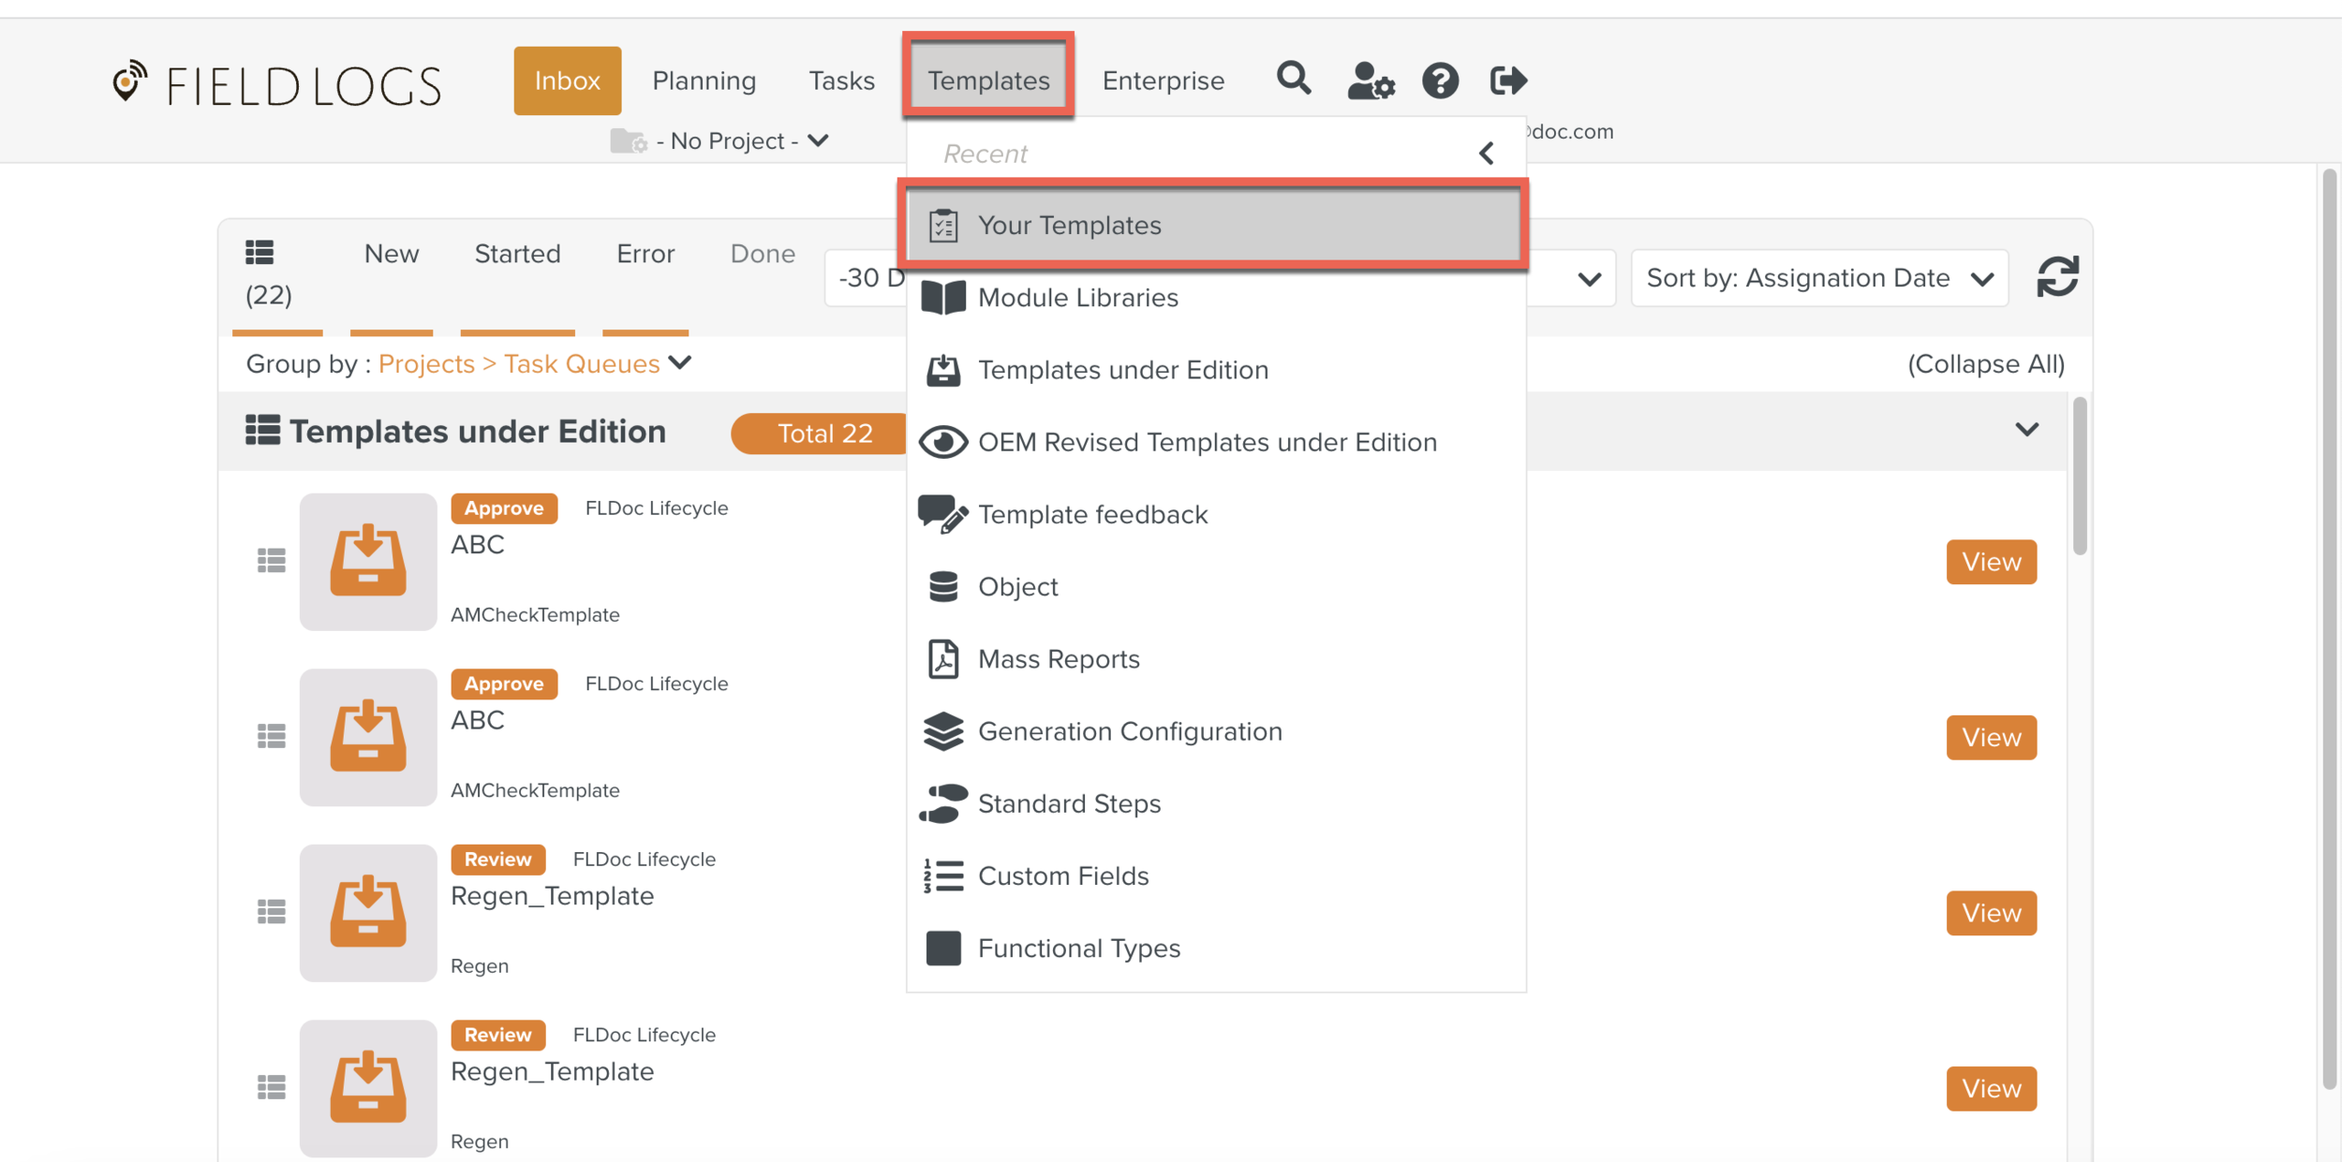Click first ABC task inbox thumbnail
2342x1162 pixels.
(368, 561)
